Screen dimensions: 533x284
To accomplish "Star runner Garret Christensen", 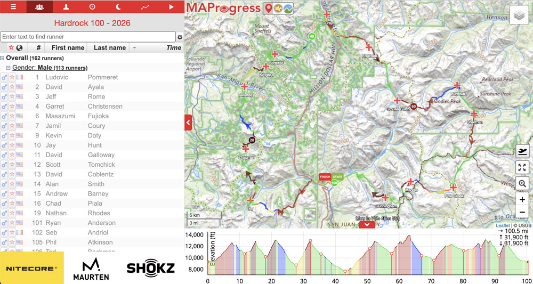I will click(x=12, y=107).
